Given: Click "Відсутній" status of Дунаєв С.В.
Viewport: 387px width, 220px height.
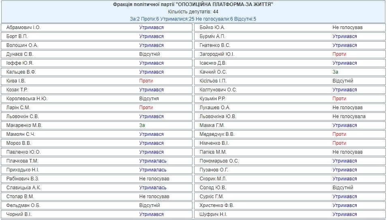Looking at the screenshot, I should point(150,54).
